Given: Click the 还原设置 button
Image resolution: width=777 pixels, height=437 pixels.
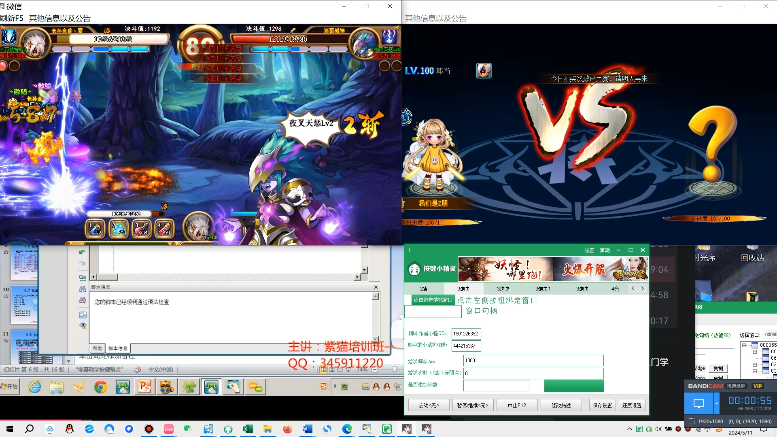Looking at the screenshot, I should [x=632, y=405].
